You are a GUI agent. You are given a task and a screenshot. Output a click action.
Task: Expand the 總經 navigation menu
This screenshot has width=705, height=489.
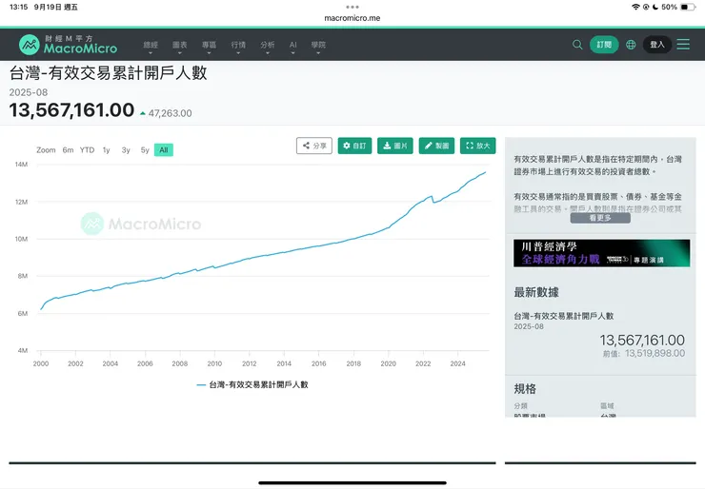click(x=151, y=47)
